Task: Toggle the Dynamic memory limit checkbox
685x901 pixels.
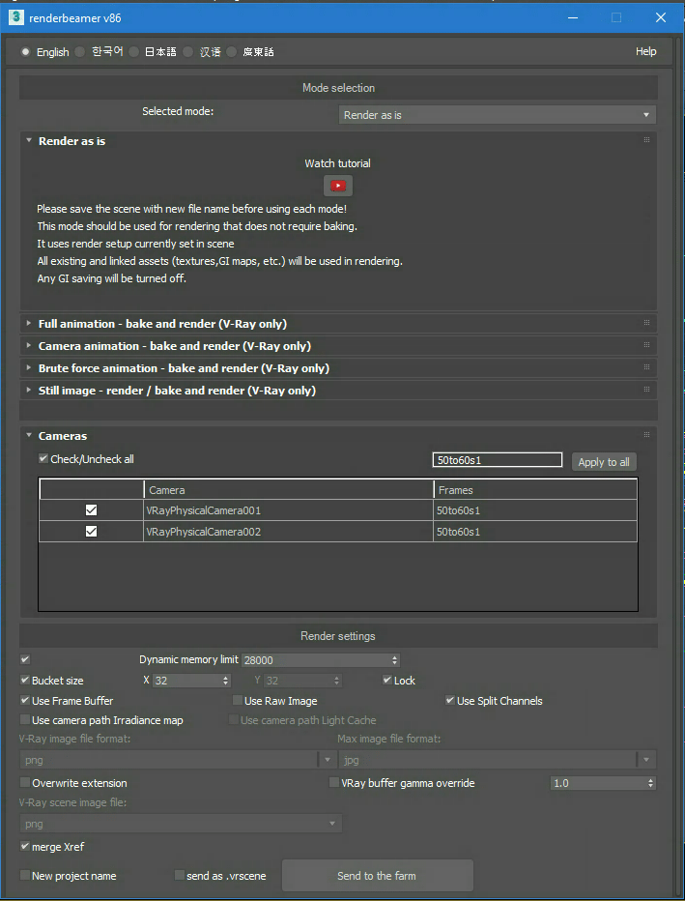Action: (x=25, y=659)
